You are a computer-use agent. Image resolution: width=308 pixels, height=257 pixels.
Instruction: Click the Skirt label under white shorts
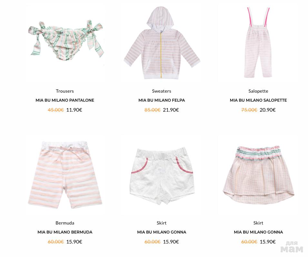(x=162, y=223)
